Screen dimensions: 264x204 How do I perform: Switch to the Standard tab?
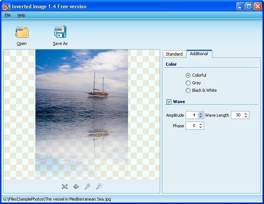pos(174,54)
